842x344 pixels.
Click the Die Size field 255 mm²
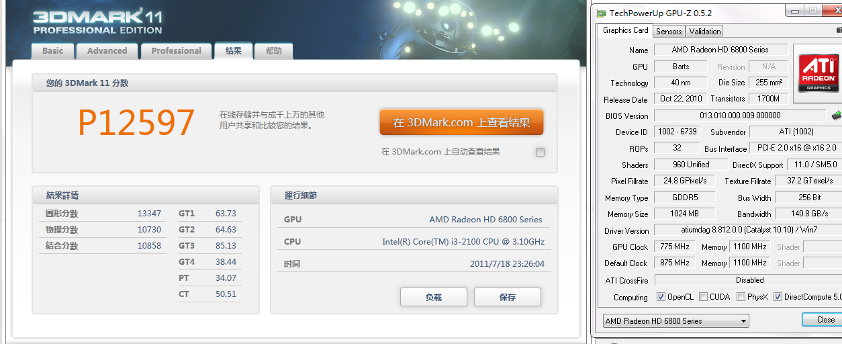coord(768,83)
